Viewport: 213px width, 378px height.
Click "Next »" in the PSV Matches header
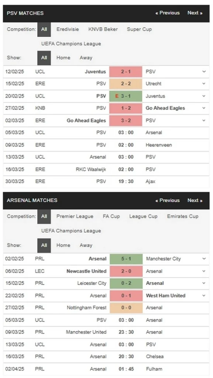coord(195,13)
